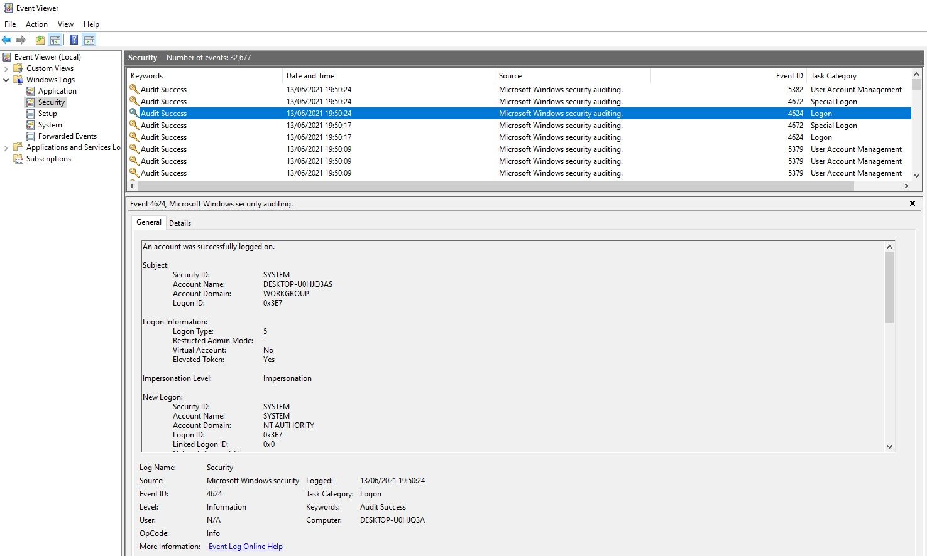Click the Back arrow toolbar icon
The image size is (927, 556).
[7, 40]
